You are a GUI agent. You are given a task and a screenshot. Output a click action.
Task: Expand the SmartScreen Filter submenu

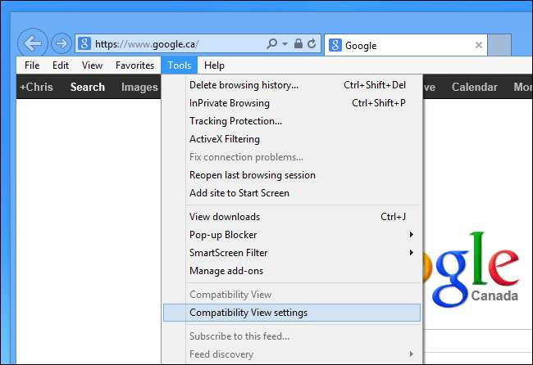point(292,252)
